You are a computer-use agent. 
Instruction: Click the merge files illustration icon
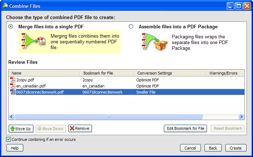pos(34,41)
